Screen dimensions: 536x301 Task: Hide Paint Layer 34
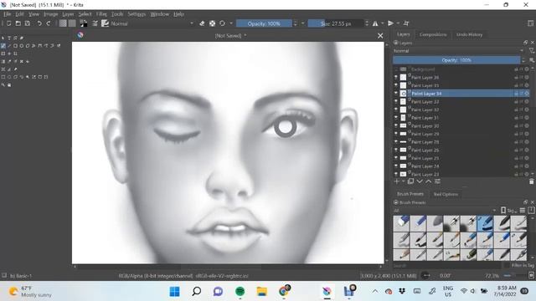(396, 93)
